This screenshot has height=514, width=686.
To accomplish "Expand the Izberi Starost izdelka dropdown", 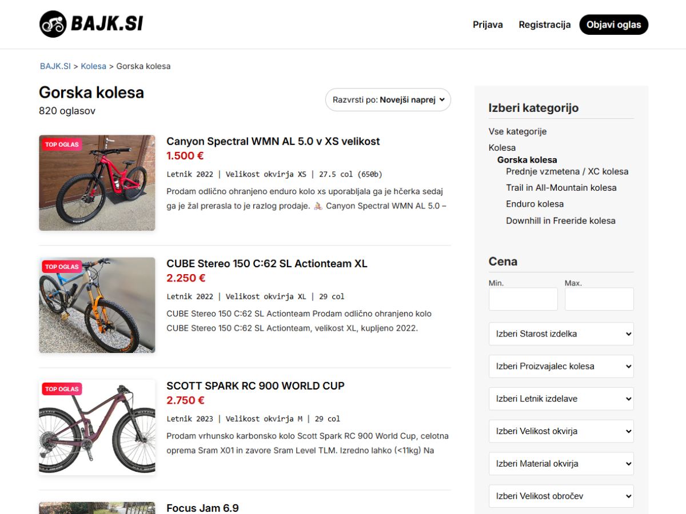I will [x=561, y=334].
